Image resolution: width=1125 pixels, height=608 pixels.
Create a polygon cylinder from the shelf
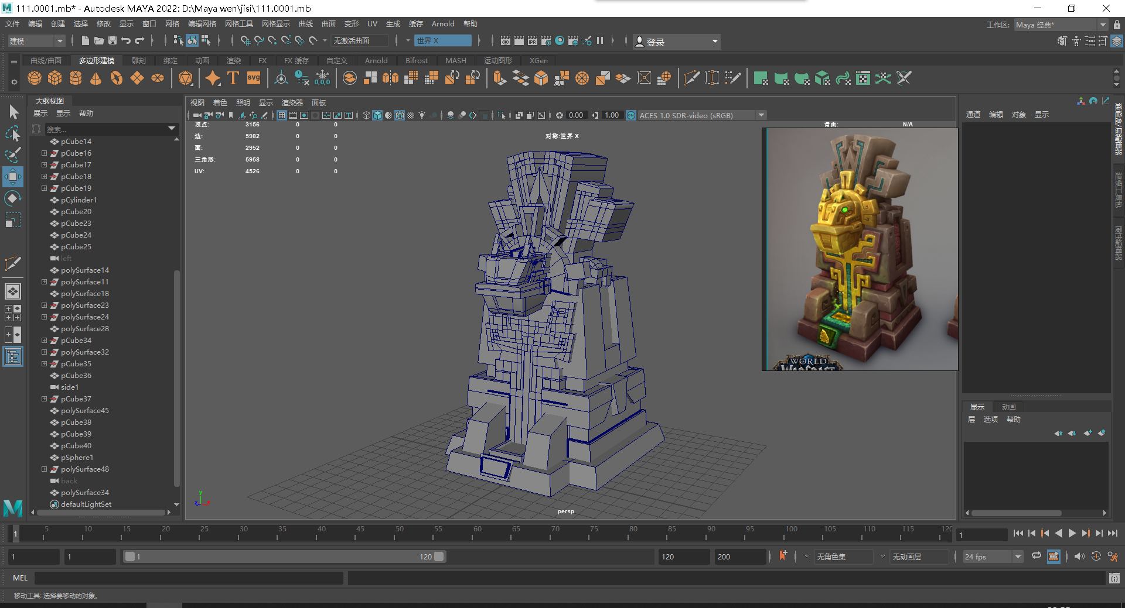tap(76, 78)
